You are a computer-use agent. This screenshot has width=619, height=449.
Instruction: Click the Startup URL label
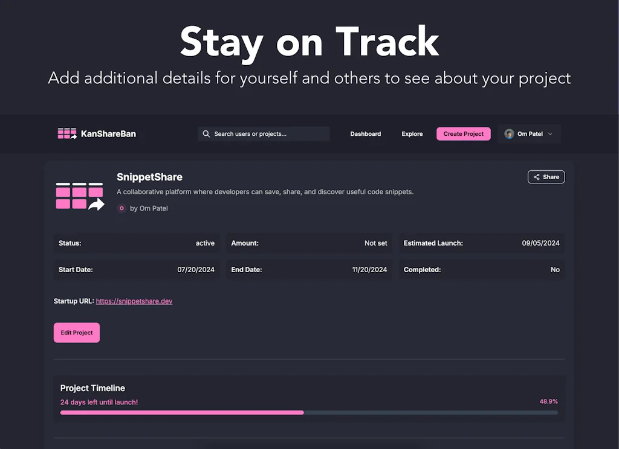pyautogui.click(x=74, y=301)
